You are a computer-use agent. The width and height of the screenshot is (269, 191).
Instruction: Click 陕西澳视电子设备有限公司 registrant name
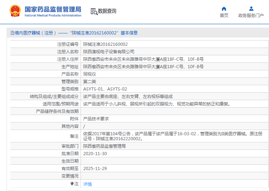point(109,51)
